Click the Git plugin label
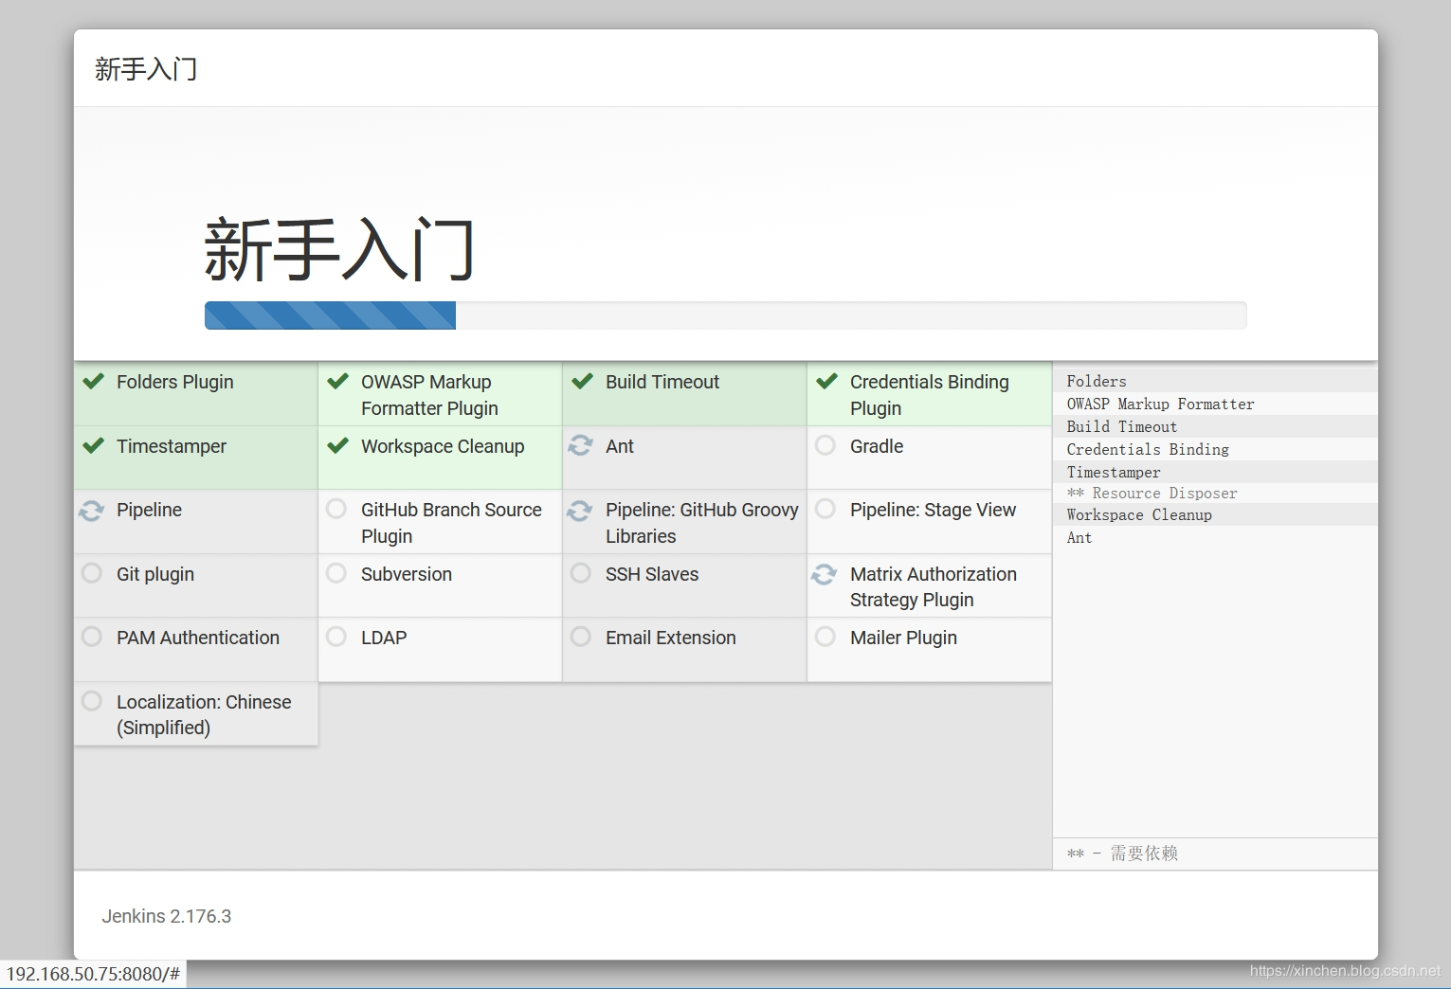 coord(155,574)
